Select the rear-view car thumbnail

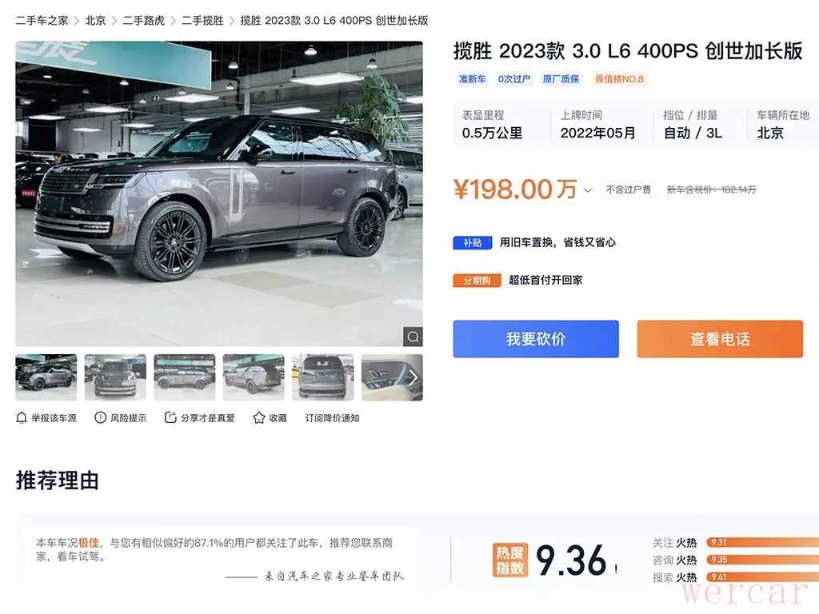pos(323,377)
